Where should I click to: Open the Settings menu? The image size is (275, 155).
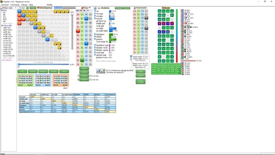[24, 5]
